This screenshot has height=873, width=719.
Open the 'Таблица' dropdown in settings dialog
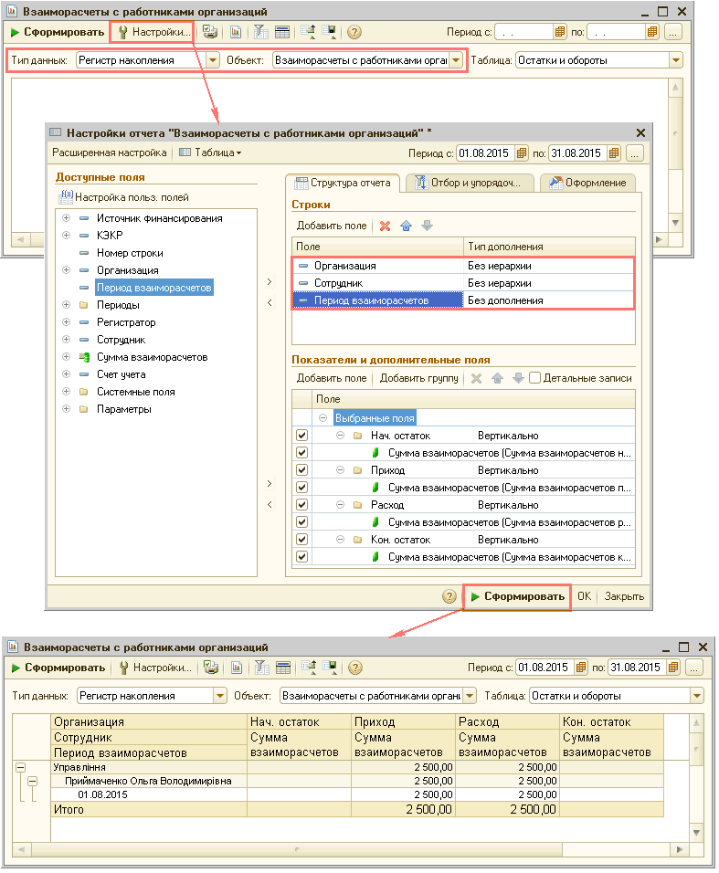[x=211, y=153]
